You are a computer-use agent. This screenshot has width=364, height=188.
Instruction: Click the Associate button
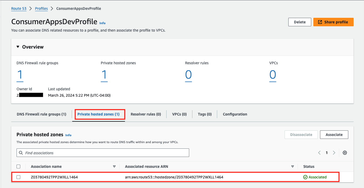pyautogui.click(x=334, y=135)
